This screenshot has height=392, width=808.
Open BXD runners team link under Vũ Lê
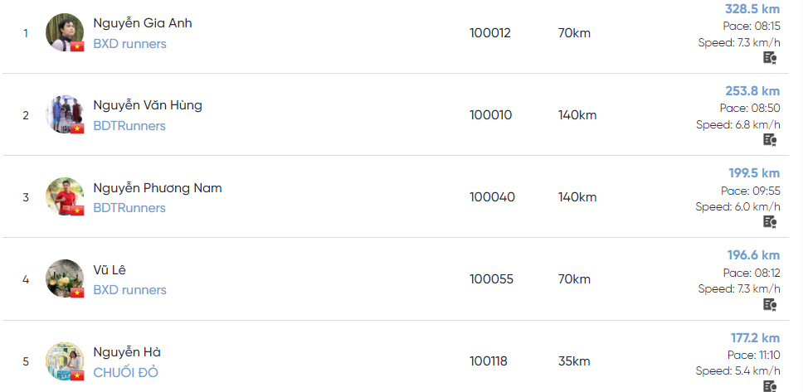tap(130, 290)
